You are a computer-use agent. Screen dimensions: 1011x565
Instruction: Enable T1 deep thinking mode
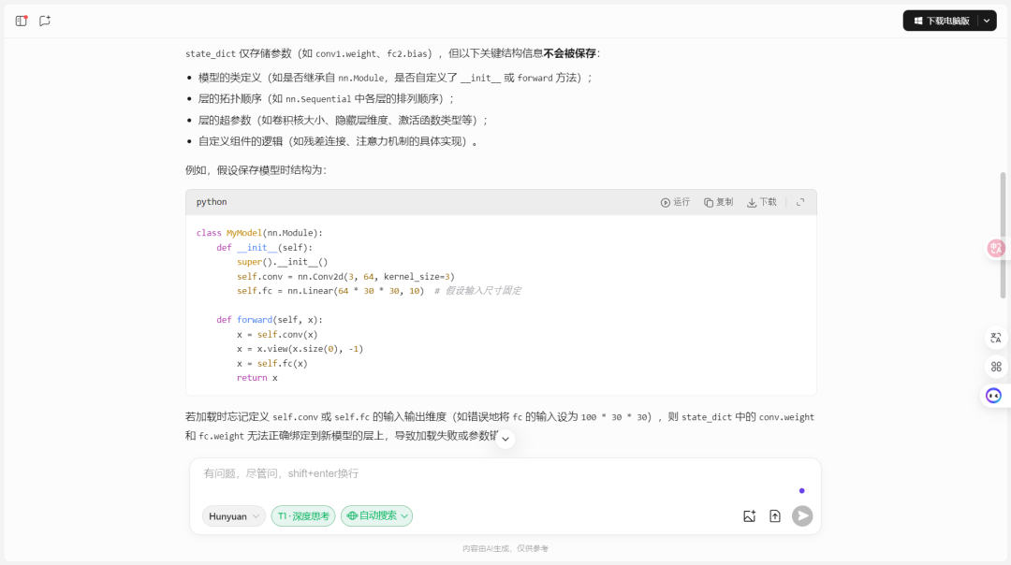coord(302,515)
